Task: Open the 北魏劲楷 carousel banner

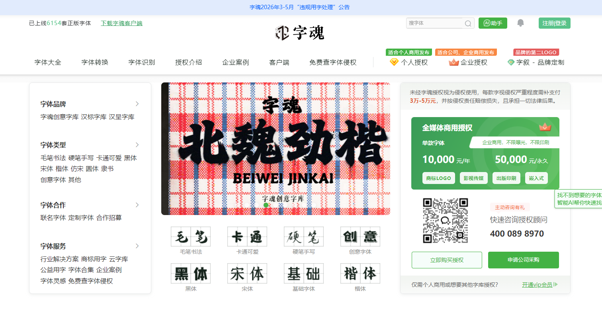Action: pyautogui.click(x=276, y=149)
